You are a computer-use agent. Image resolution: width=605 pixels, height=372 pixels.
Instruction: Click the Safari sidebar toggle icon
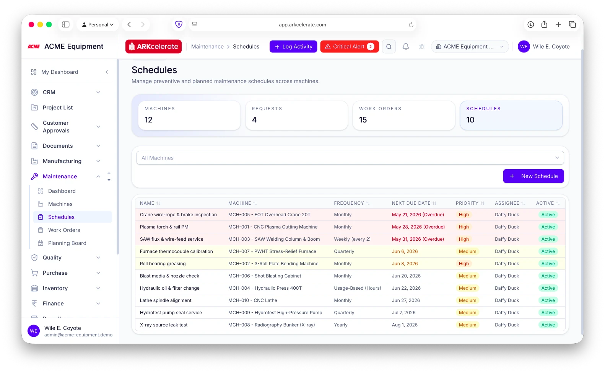(66, 24)
